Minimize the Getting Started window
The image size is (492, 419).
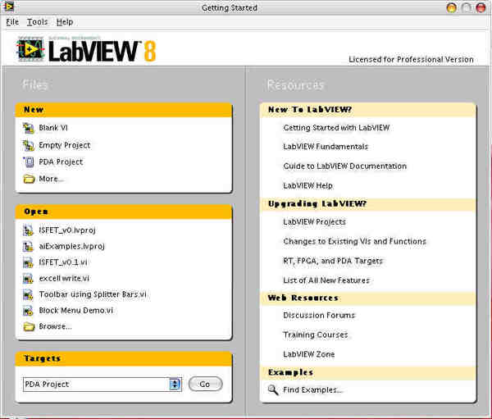[452, 7]
